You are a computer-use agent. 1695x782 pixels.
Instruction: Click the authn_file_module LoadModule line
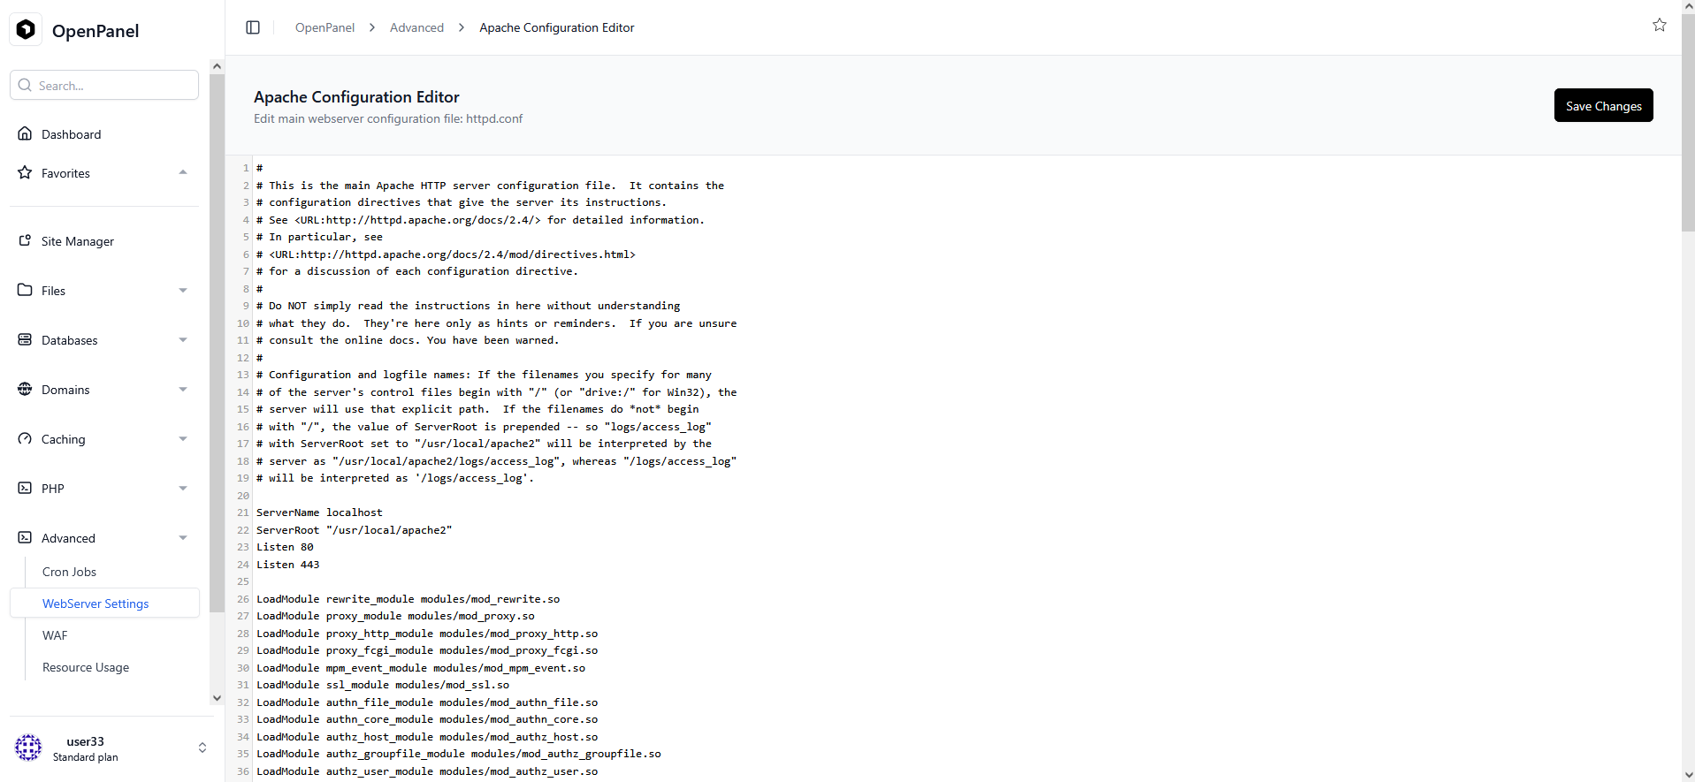coord(427,702)
